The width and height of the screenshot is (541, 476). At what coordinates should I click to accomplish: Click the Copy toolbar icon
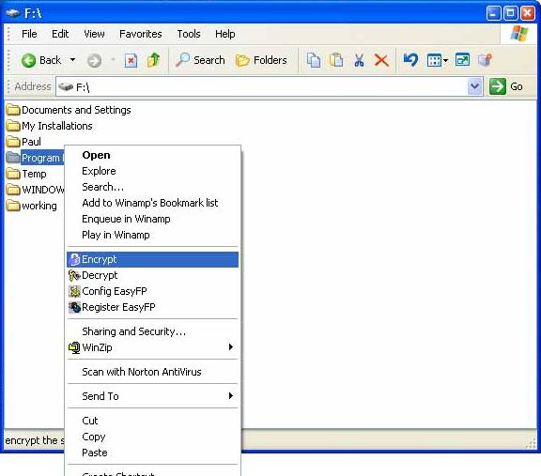click(314, 60)
